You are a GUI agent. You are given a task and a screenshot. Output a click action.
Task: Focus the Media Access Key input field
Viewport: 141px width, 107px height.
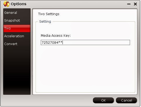tap(85, 42)
